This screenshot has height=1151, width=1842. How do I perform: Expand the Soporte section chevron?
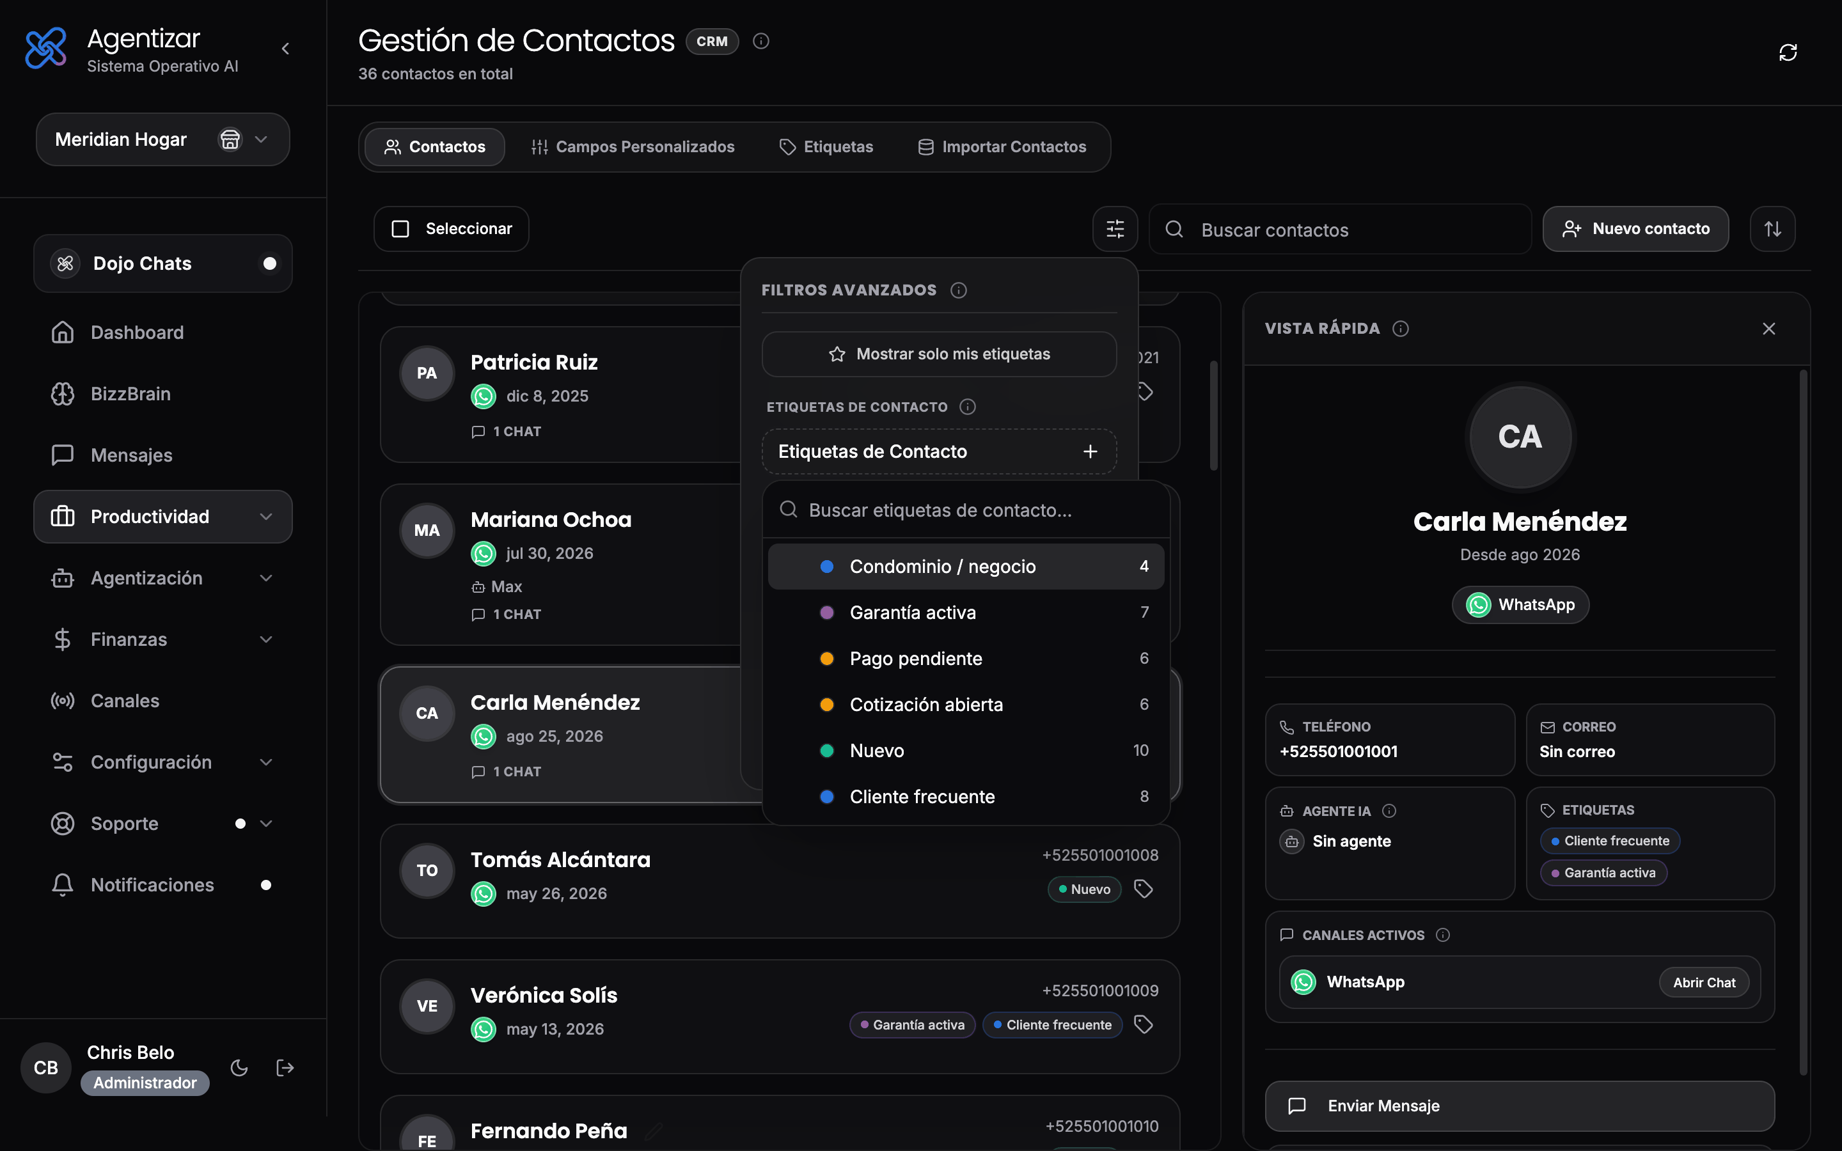tap(265, 824)
